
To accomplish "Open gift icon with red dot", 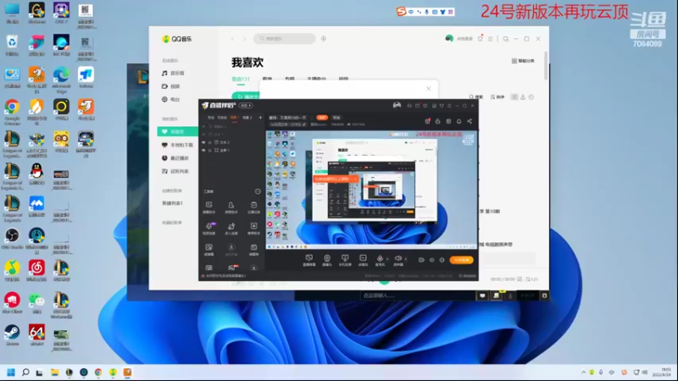I will click(427, 121).
